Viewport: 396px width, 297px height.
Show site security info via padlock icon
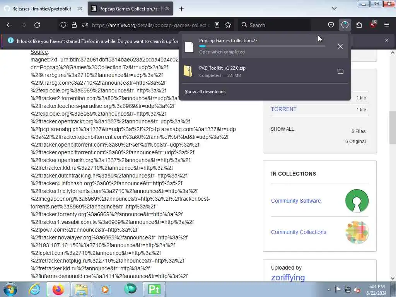pyautogui.click(x=74, y=25)
